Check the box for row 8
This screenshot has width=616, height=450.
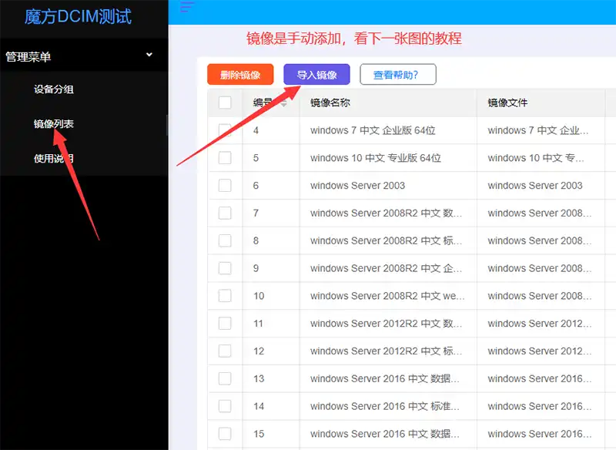225,240
